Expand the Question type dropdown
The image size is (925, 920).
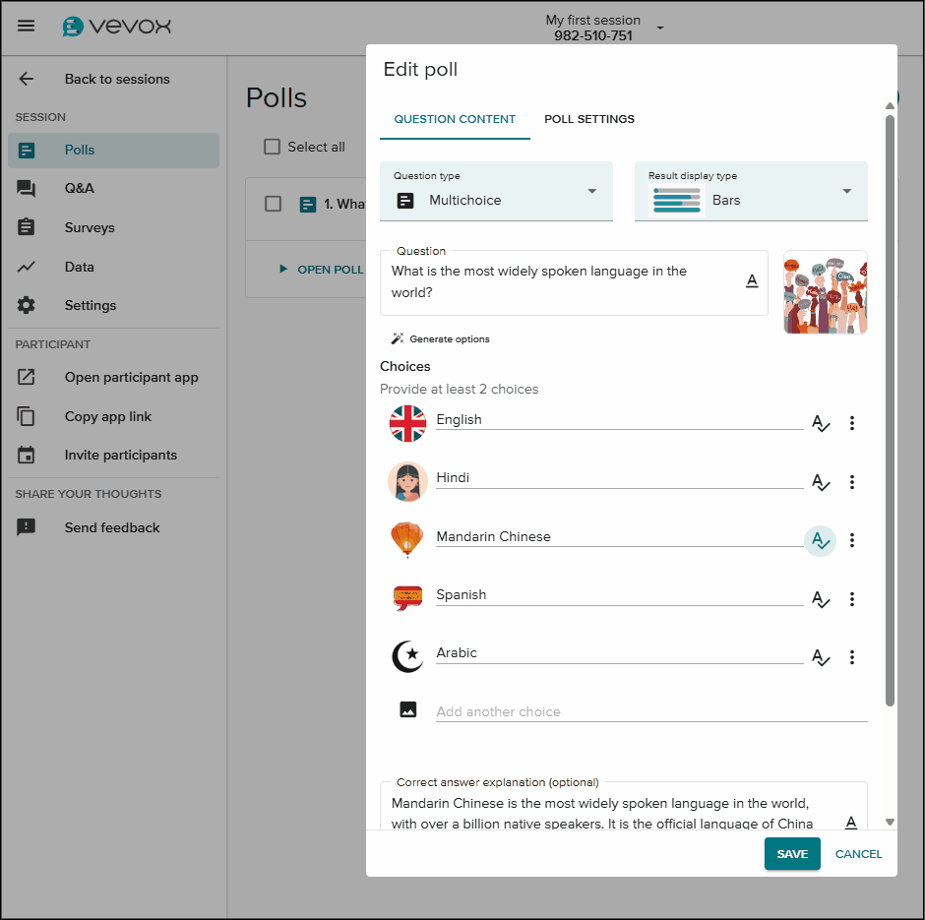click(x=591, y=191)
